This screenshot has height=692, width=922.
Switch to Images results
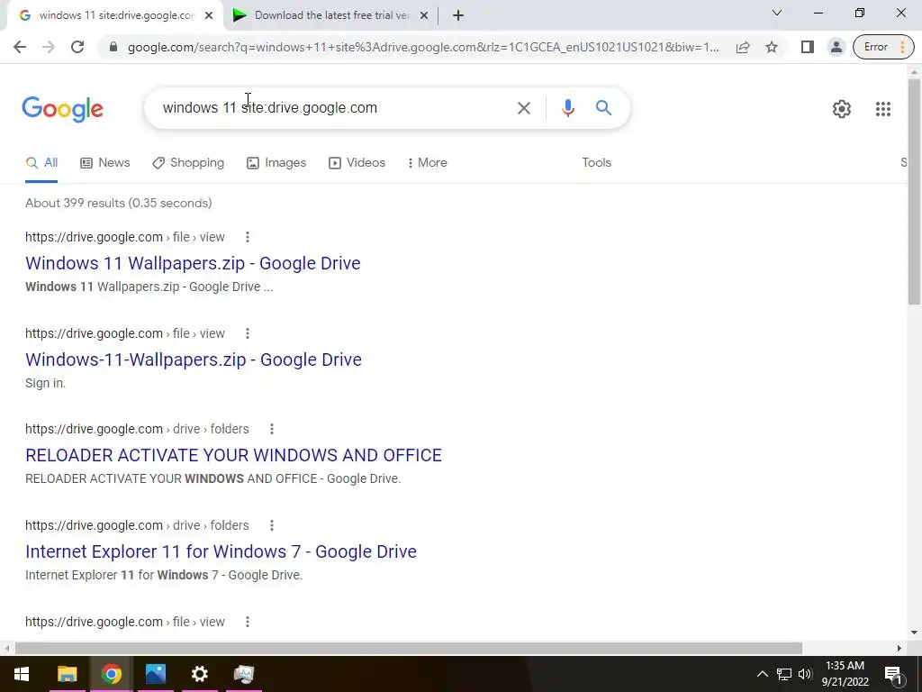tap(276, 163)
